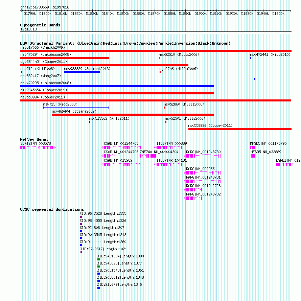Click variant nsv832417 (Wong2007) label
Image resolution: width=301 pixels, height=301 pixels.
[41, 76]
